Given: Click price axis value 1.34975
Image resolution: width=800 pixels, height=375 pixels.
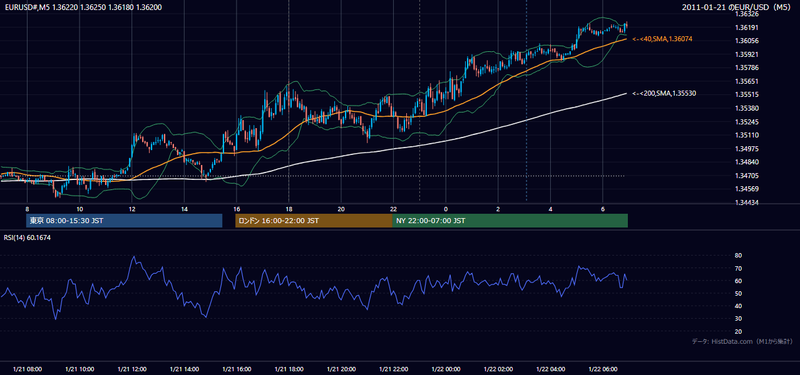Looking at the screenshot, I should tap(746, 149).
